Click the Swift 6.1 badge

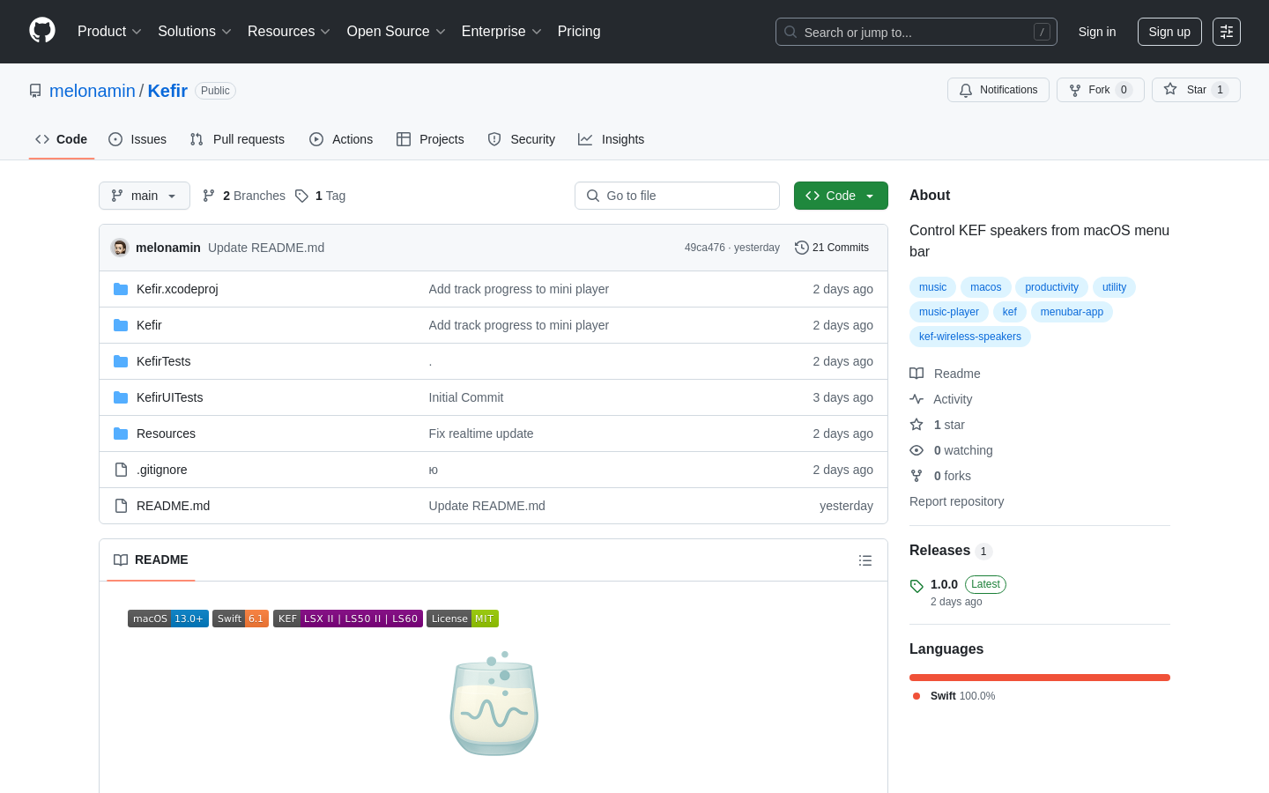point(241,619)
